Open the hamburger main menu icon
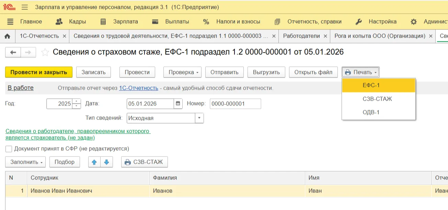 coord(24,7)
